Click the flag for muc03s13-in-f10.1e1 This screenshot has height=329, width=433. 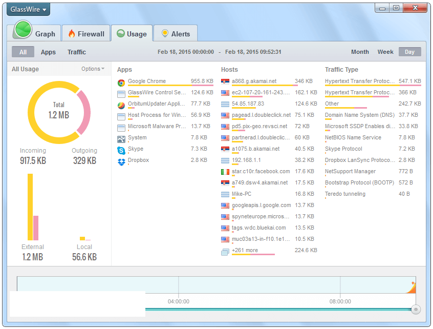click(225, 239)
